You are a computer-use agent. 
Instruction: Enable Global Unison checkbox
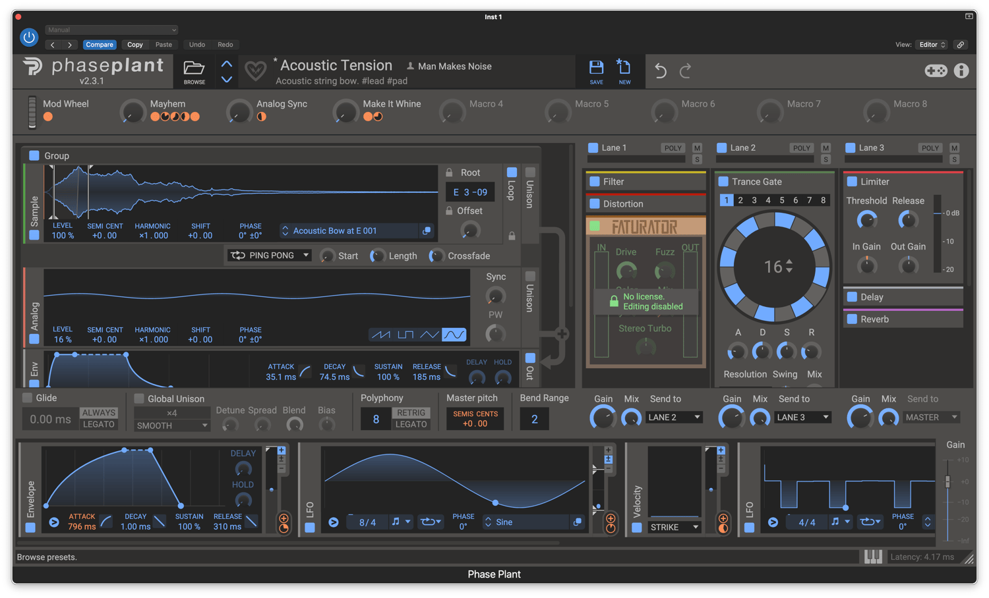(x=139, y=398)
